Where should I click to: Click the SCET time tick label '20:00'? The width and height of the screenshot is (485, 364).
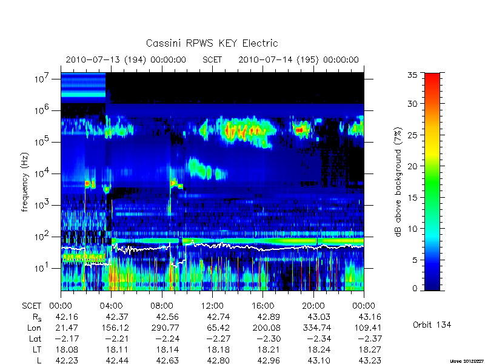(313, 306)
